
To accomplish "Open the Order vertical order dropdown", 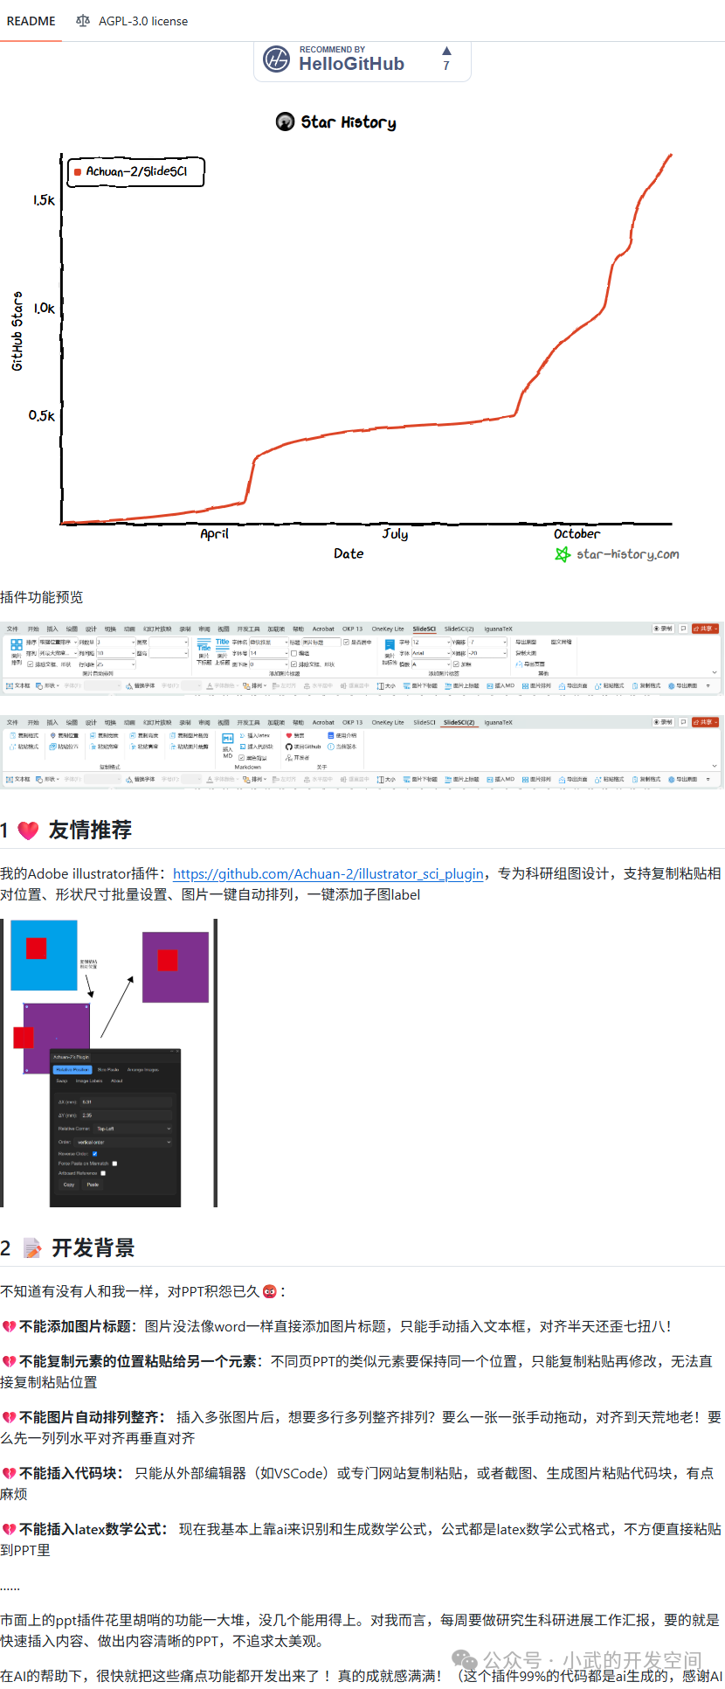I will pyautogui.click(x=123, y=1142).
